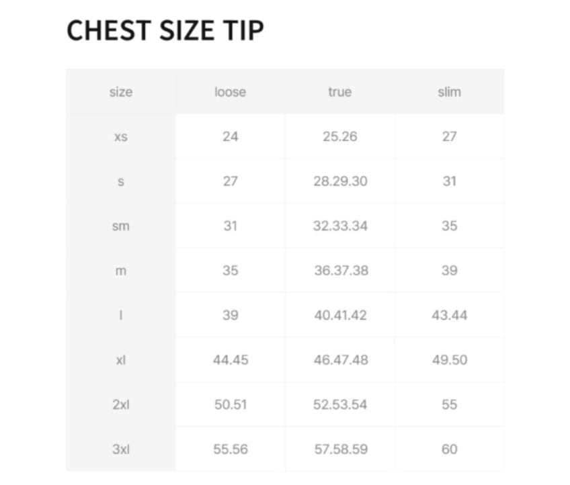570x485 pixels.
Task: Select the m size row label
Action: (121, 271)
